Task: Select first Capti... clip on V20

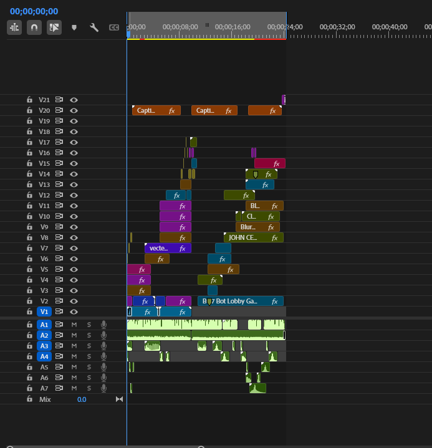Action: [156, 110]
